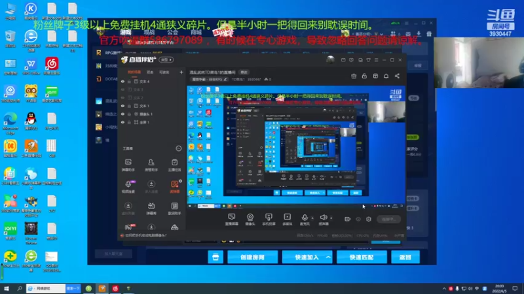Click the stream preview canvas
This screenshot has width=524, height=294.
(x=296, y=148)
